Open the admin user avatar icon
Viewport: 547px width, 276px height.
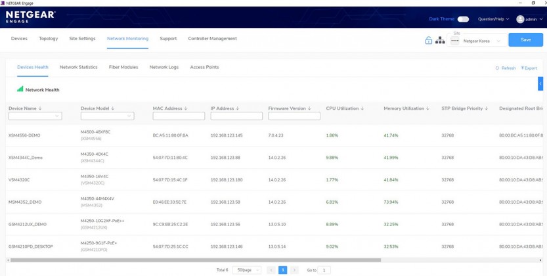point(520,19)
